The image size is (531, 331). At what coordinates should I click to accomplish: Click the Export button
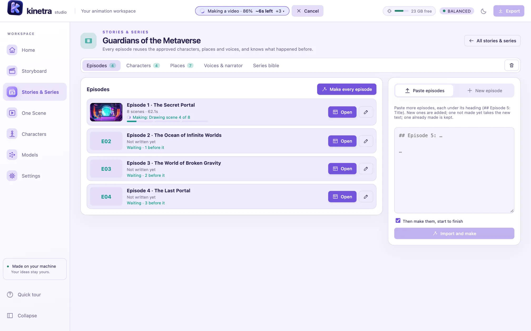509,11
